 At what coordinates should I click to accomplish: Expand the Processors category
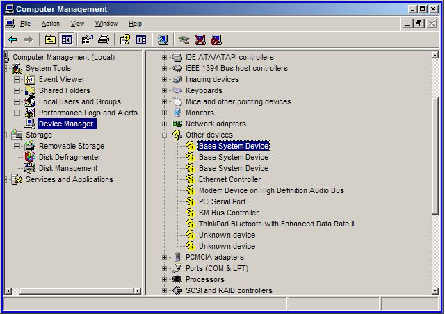(165, 279)
